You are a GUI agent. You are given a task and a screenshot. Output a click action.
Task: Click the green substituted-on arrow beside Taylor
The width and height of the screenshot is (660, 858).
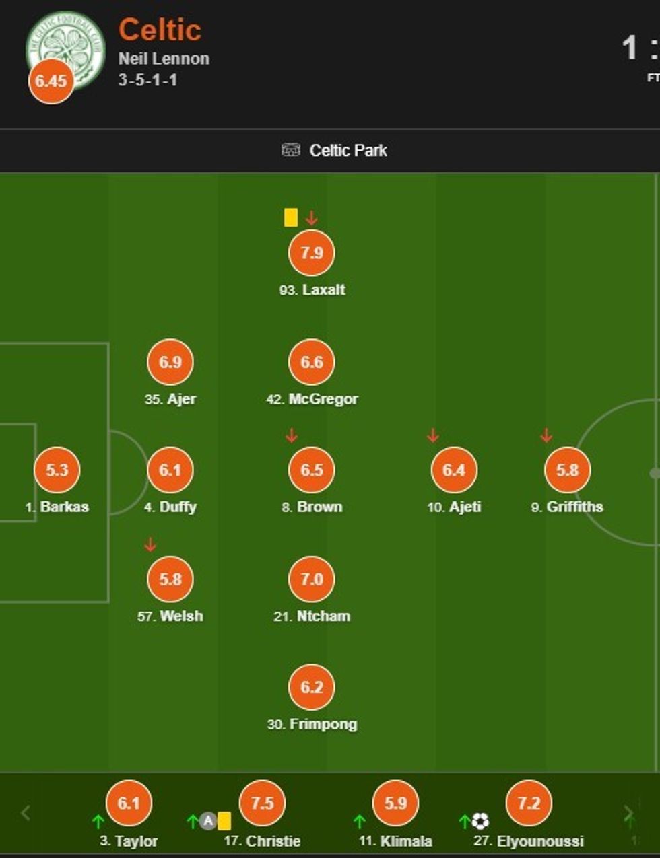[x=98, y=821]
